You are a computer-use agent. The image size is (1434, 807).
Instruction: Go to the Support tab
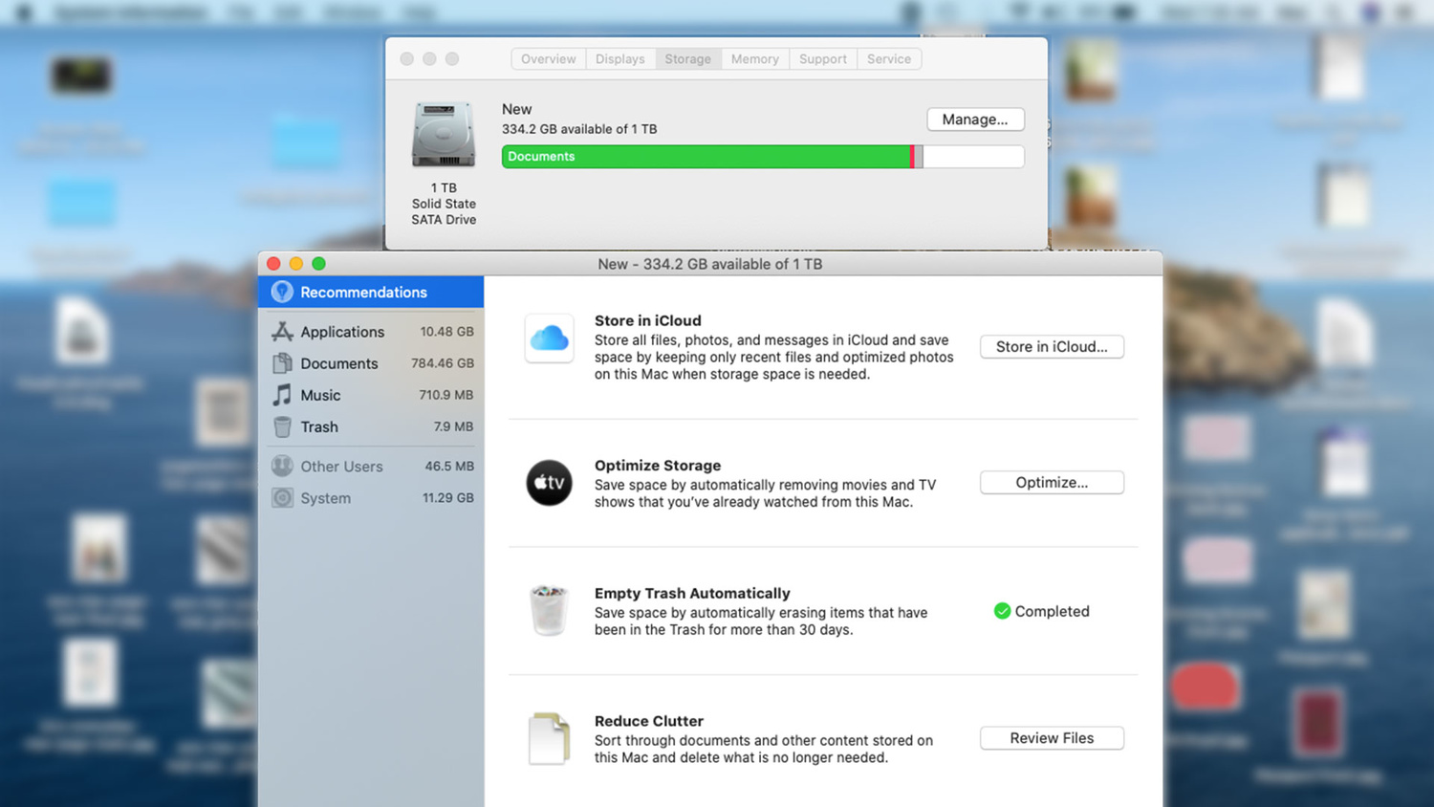pyautogui.click(x=822, y=59)
